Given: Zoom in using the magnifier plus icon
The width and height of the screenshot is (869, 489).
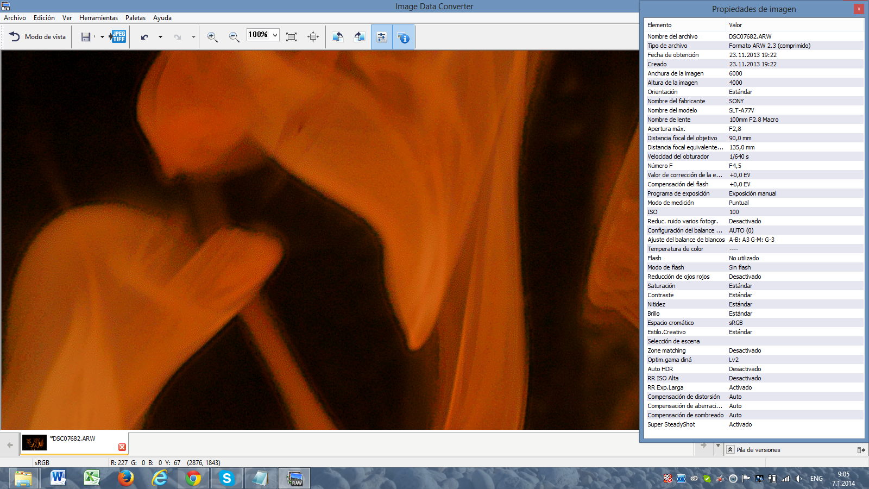Looking at the screenshot, I should pos(212,37).
